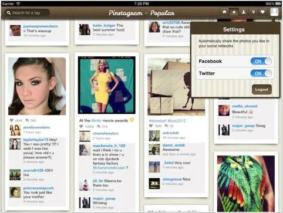Open astrodub username link
Screen dimensions: 283x213
(171, 133)
